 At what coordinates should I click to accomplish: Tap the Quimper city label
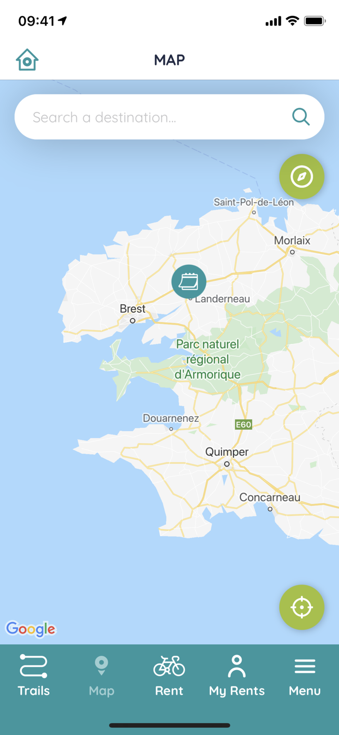coord(227,452)
